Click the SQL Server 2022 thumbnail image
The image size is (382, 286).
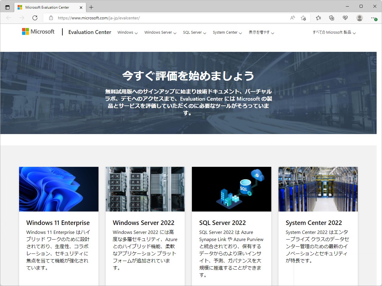[x=231, y=189]
